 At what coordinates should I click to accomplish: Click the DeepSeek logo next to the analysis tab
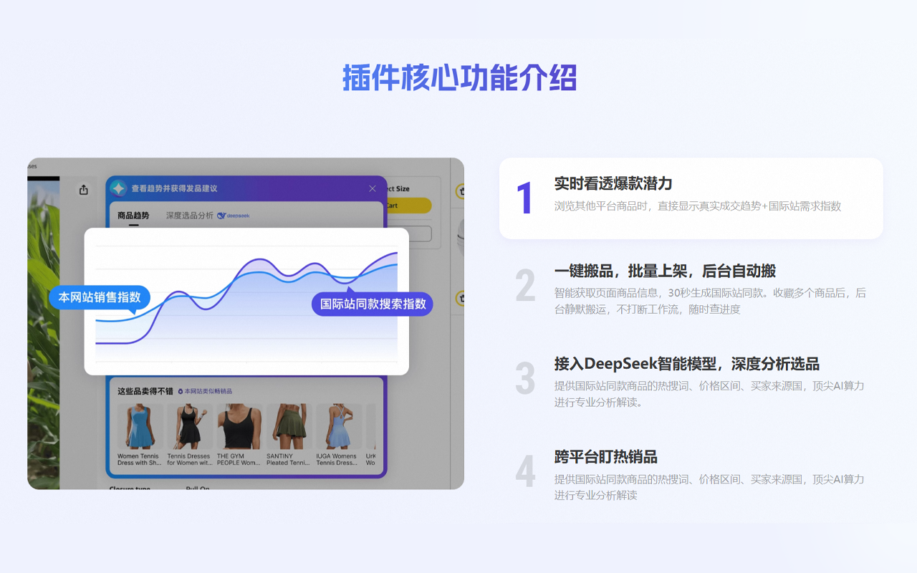233,215
